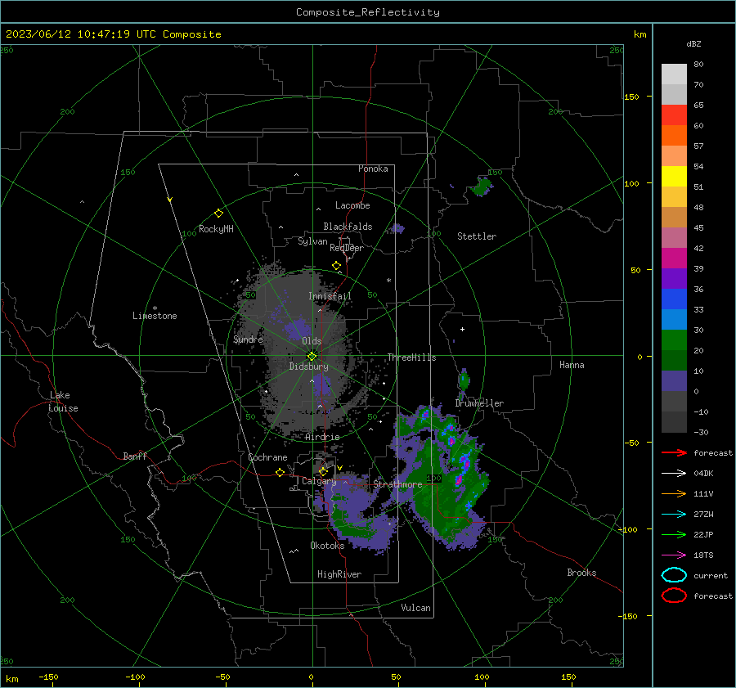Image resolution: width=736 pixels, height=688 pixels.
Task: Click the red forecast ellipse icon
Action: pyautogui.click(x=674, y=596)
